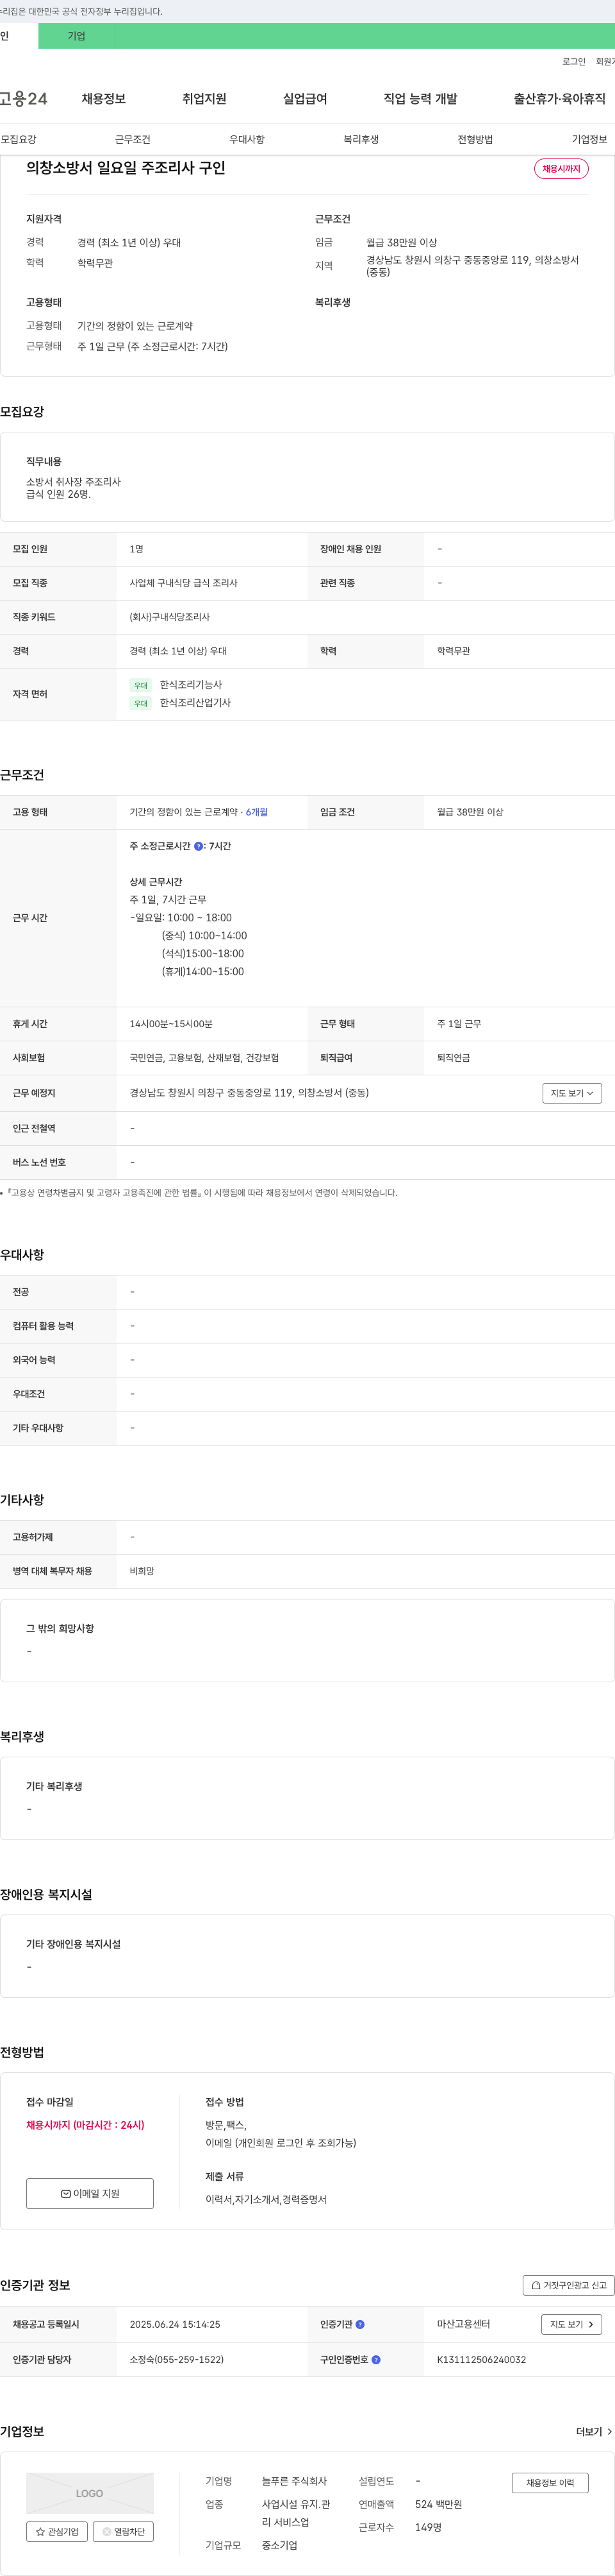This screenshot has width=615, height=2576.
Task: Click the 관심기업 button
Action: [57, 2531]
